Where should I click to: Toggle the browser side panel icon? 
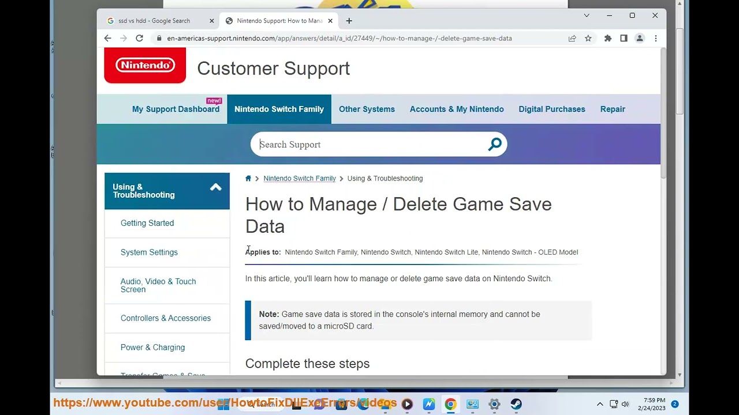(x=624, y=38)
